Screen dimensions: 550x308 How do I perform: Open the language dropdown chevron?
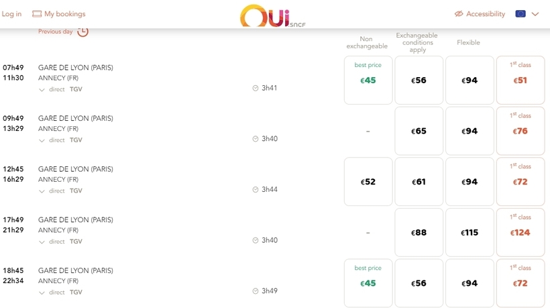click(535, 14)
